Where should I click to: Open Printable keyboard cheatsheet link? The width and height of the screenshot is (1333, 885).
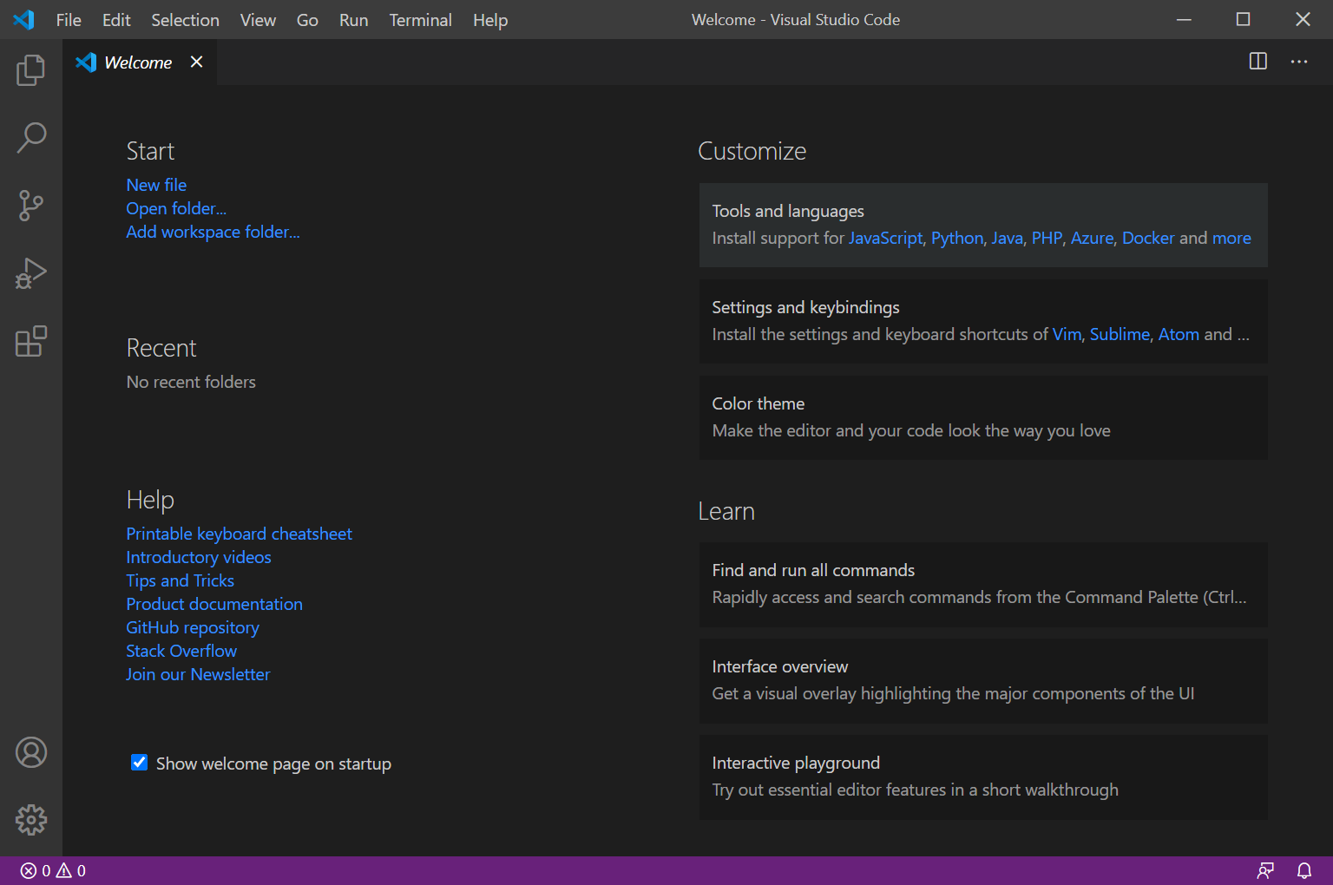pyautogui.click(x=239, y=534)
